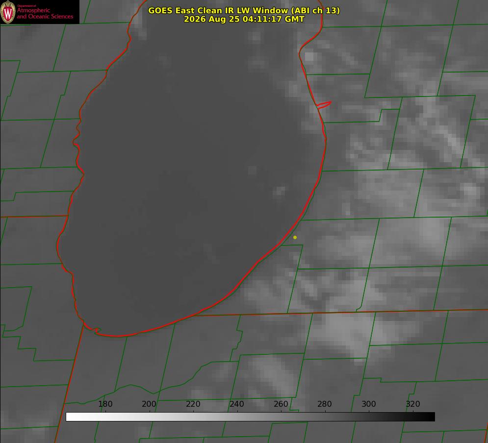Click the University of Wisconsin crest logo
This screenshot has height=443, width=488.
coord(8,12)
